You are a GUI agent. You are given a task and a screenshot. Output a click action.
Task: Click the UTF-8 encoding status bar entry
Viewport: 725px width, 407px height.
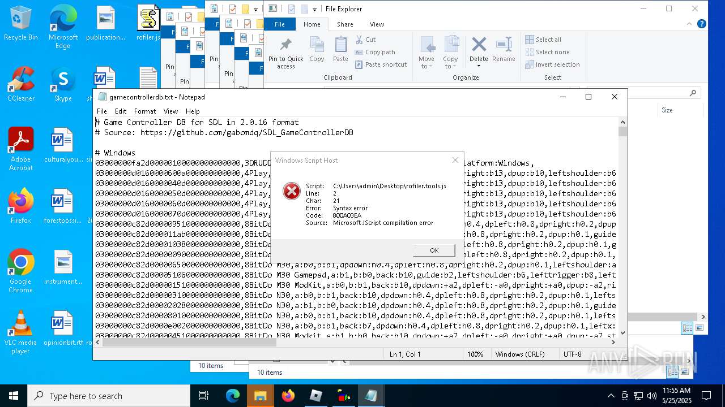coord(572,354)
